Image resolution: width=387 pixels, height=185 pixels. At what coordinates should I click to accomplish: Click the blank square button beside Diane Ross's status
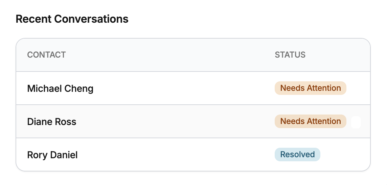[356, 122]
